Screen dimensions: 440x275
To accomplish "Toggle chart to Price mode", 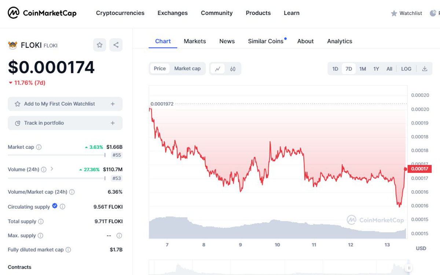I will (160, 69).
